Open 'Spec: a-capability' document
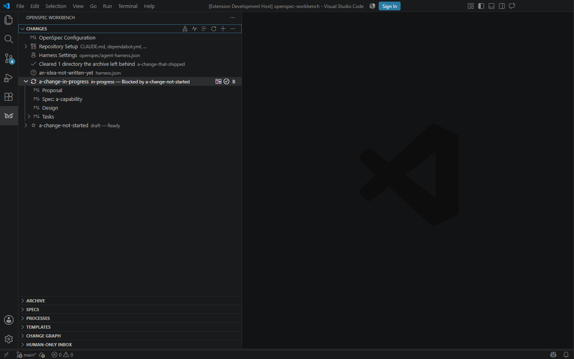This screenshot has height=359, width=574. click(x=130, y=99)
